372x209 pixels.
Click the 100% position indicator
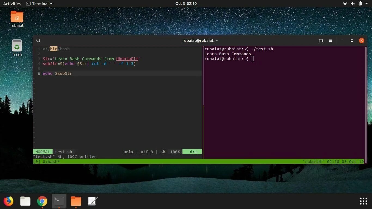(175, 152)
